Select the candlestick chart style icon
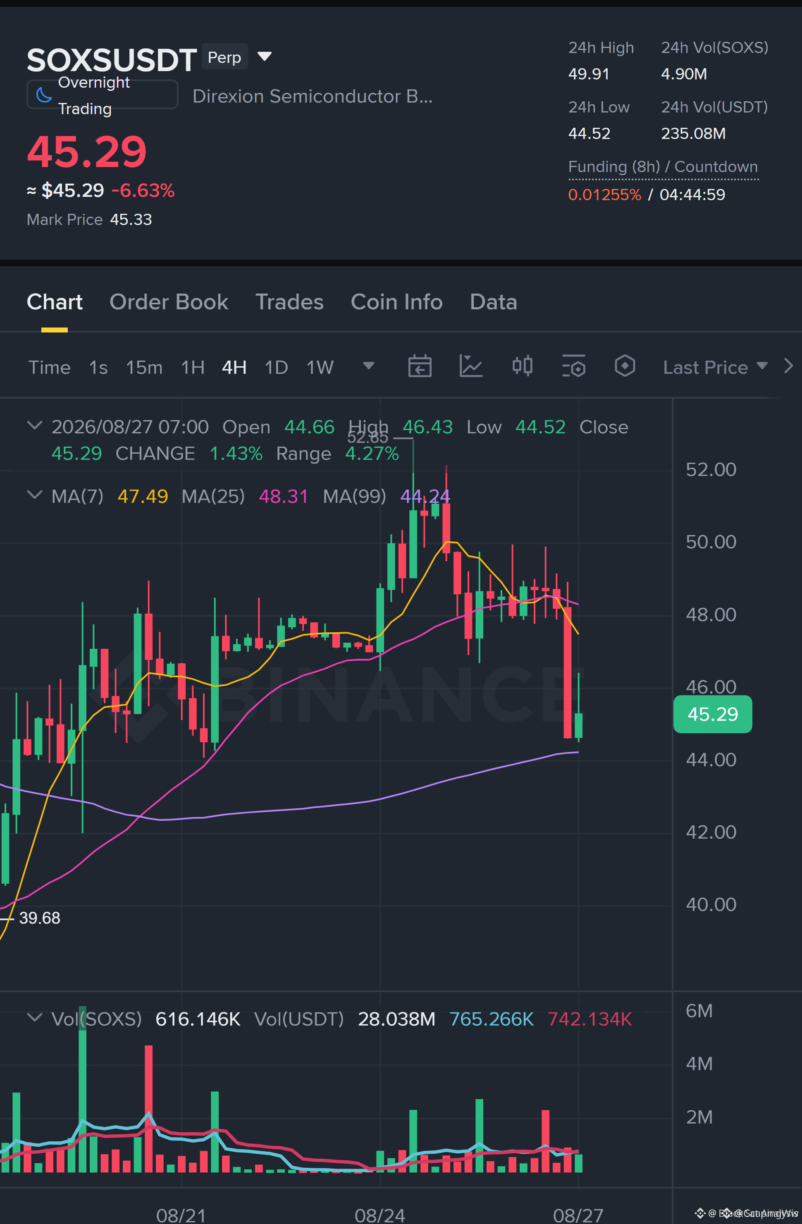This screenshot has width=802, height=1224. pos(522,367)
